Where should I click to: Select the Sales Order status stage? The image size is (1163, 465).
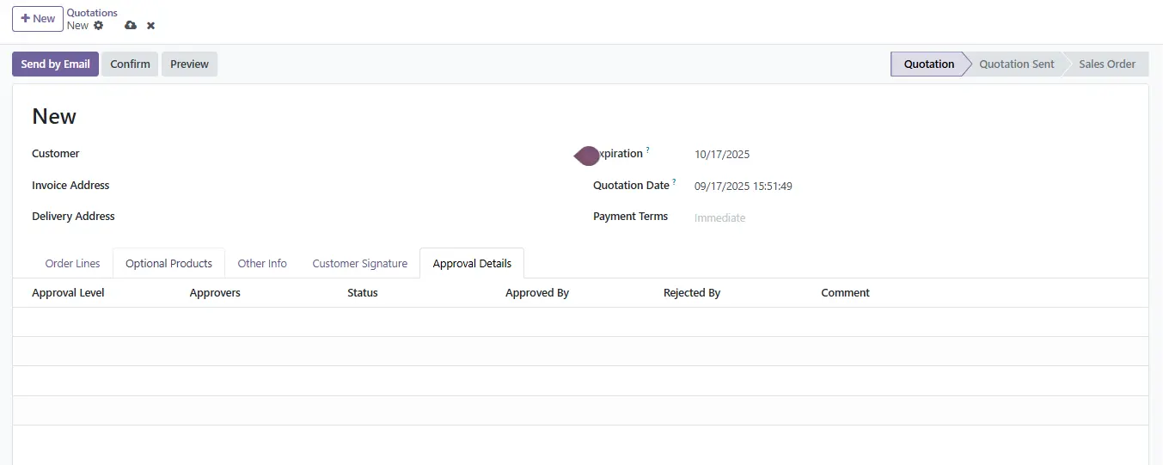1106,64
